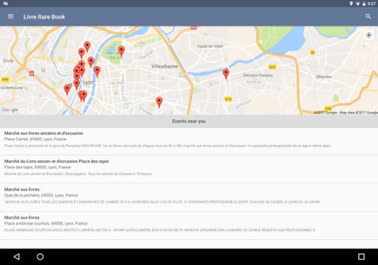Select the pin on Parc de la Tête d'Or

122,52
